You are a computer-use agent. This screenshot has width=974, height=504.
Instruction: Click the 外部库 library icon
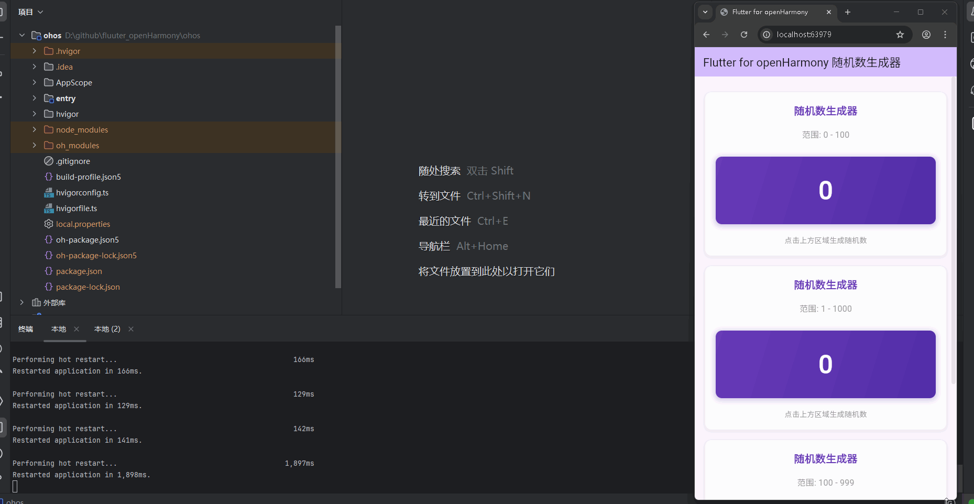36,302
